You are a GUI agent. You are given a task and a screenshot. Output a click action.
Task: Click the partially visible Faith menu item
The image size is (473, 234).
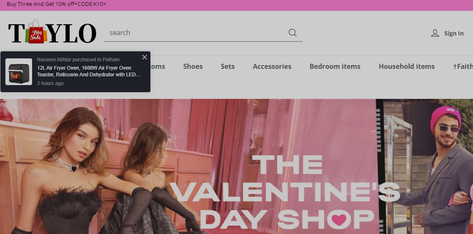pos(463,66)
